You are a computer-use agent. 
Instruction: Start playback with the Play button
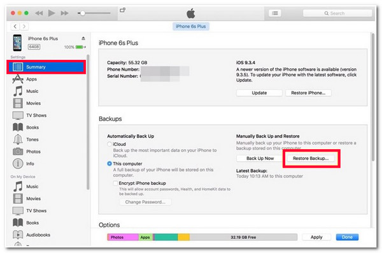[51, 13]
